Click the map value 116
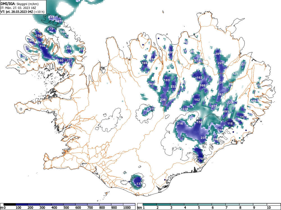This screenshot has height=210, width=281. [x=230, y=123]
